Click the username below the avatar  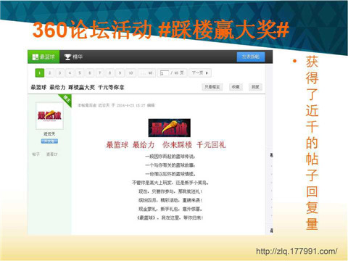[49, 134]
